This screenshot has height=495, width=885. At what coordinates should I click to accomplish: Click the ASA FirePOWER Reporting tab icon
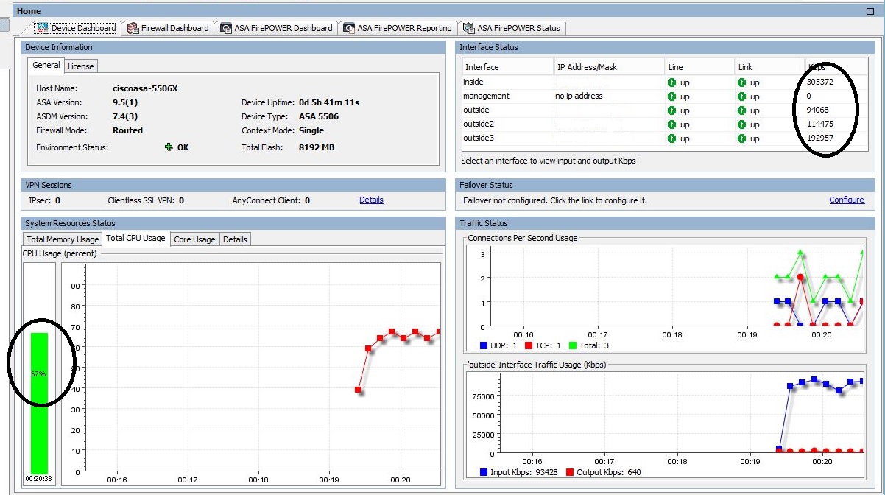[x=349, y=28]
